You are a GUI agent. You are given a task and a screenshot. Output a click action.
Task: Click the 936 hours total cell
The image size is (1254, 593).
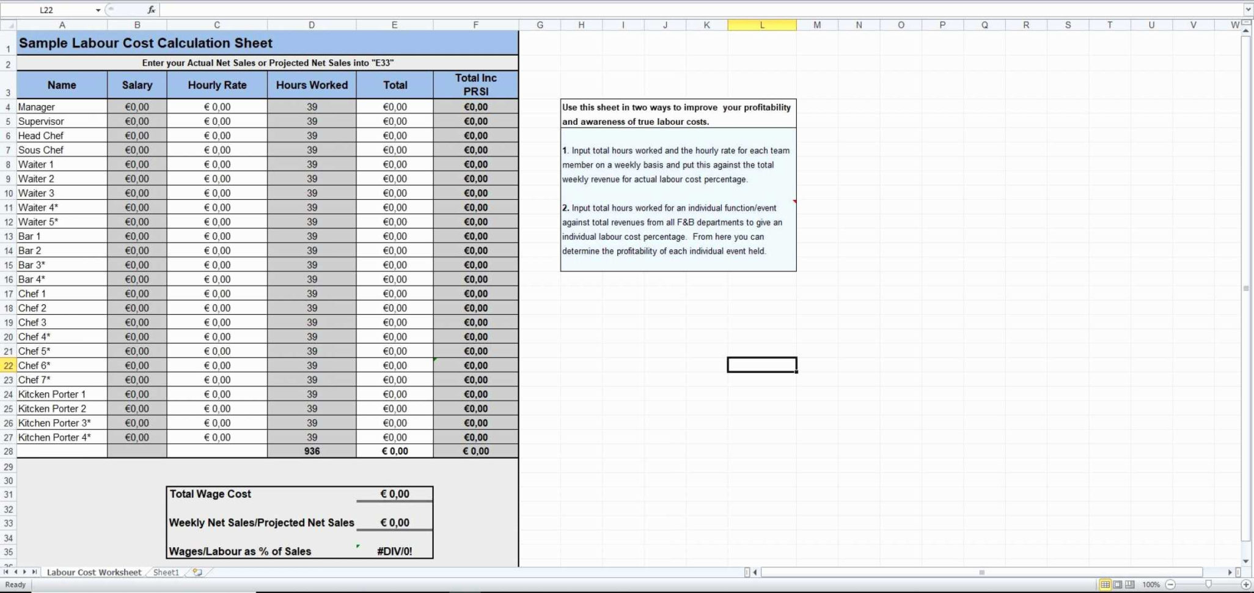pos(312,451)
